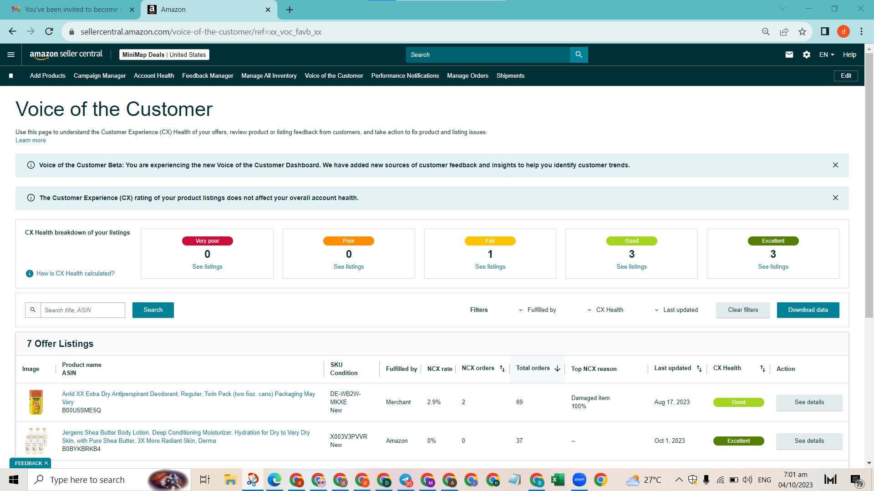Sort by Last updated column arrows
Image resolution: width=874 pixels, height=491 pixels.
pos(699,369)
